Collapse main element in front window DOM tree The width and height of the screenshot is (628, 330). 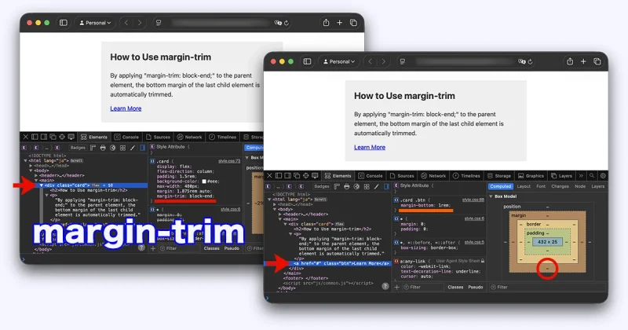pyautogui.click(x=280, y=219)
